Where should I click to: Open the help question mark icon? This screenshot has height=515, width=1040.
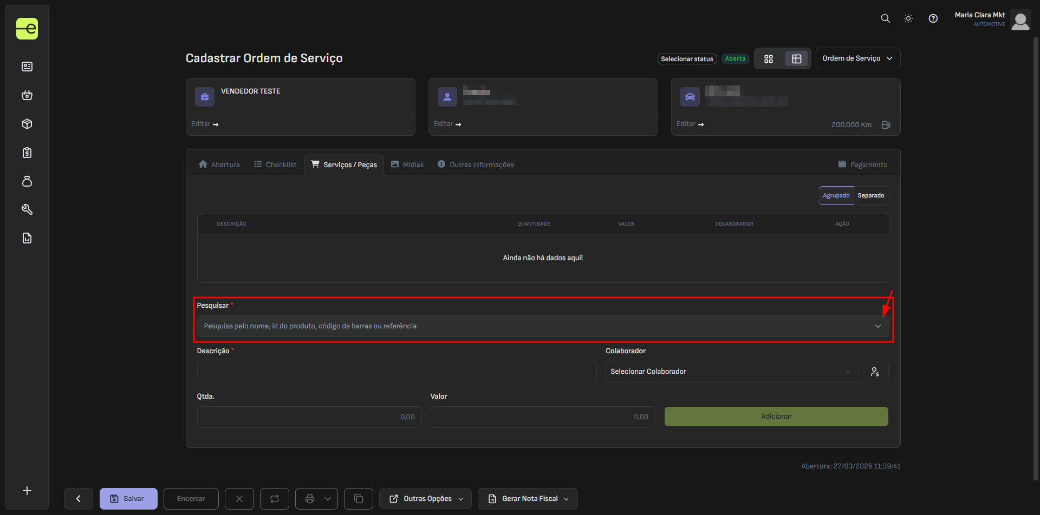[x=933, y=18]
